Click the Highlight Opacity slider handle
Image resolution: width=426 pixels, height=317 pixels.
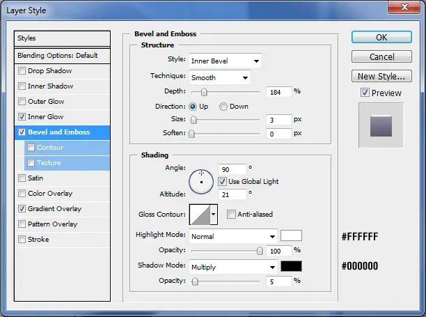coord(260,251)
